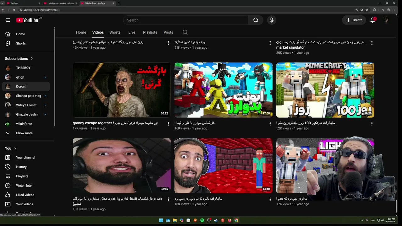Screen dimensions: 402x226
Task: Open options menu for the 16K views Bedwars video
Action: [270, 124]
